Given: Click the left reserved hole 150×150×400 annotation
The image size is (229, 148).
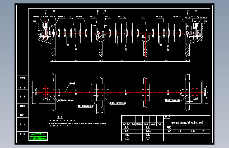Looking at the screenshot, I should [66, 101].
